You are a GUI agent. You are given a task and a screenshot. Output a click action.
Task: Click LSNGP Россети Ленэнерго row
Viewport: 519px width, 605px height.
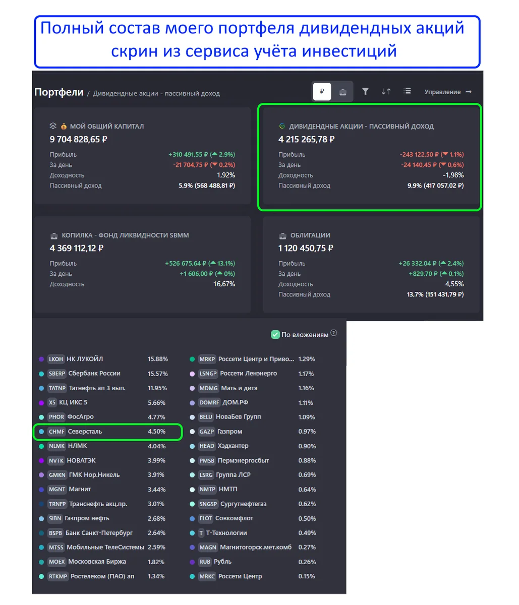coord(253,374)
